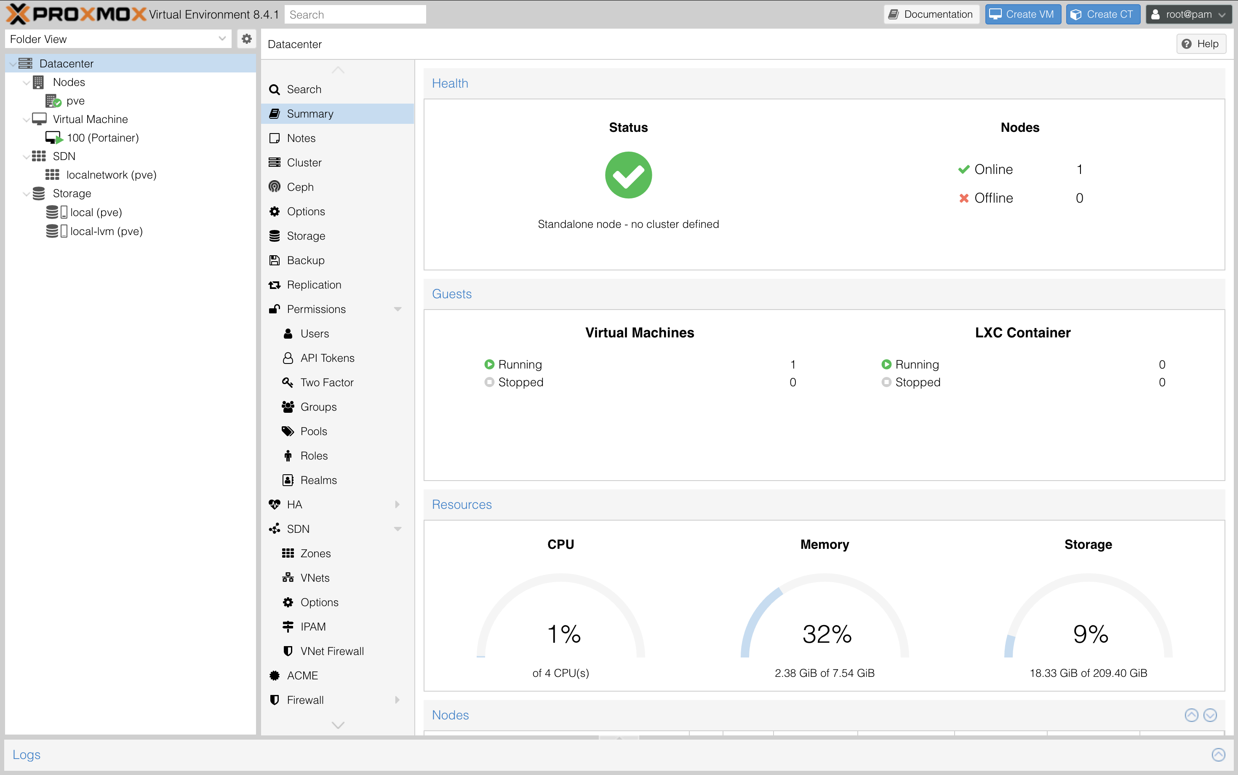Go to the Notes menu item
This screenshot has width=1238, height=775.
click(301, 138)
